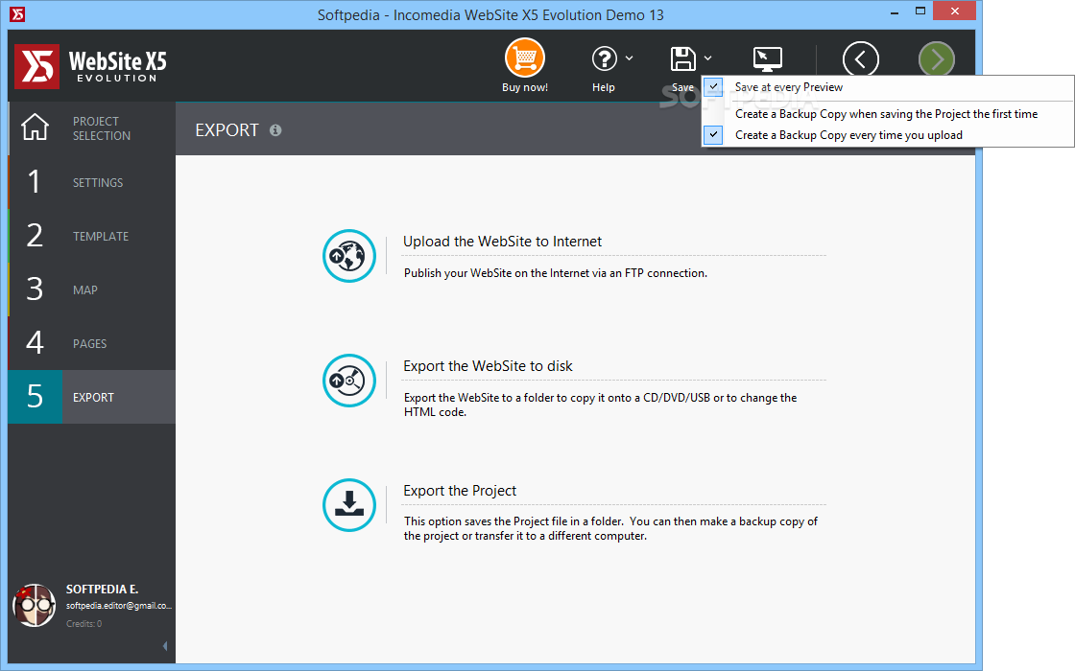
Task: Minimize the WebSite X5 window
Action: (x=895, y=12)
